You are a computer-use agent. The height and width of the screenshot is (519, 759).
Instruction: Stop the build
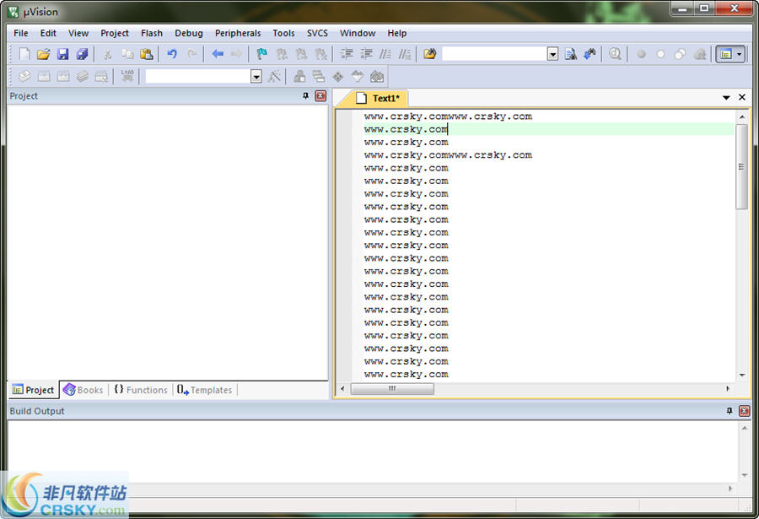pyautogui.click(x=102, y=76)
